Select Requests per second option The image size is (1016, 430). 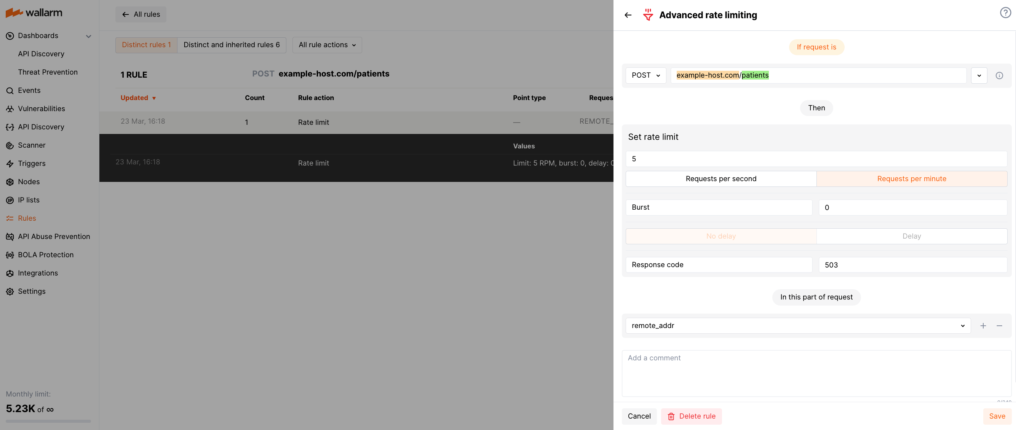tap(720, 179)
